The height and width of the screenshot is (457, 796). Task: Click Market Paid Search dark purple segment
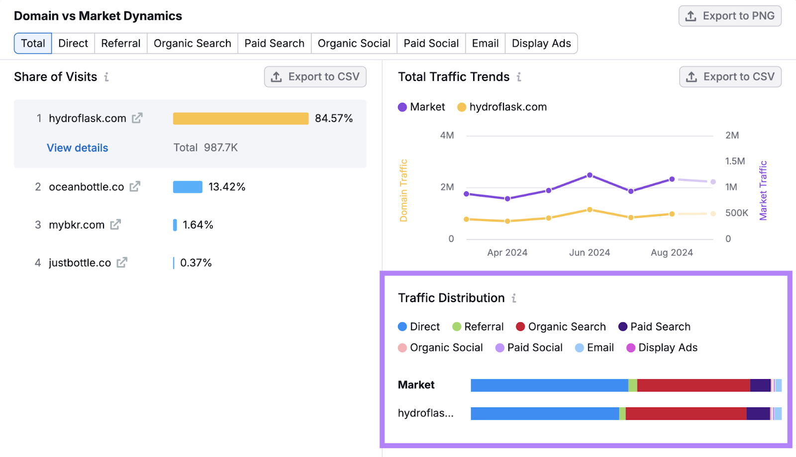(x=760, y=385)
